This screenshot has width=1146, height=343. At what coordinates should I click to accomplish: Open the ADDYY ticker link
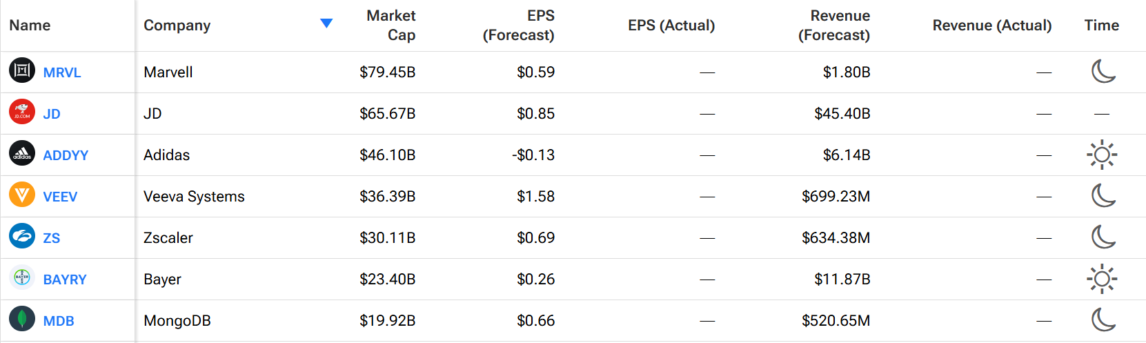(66, 155)
